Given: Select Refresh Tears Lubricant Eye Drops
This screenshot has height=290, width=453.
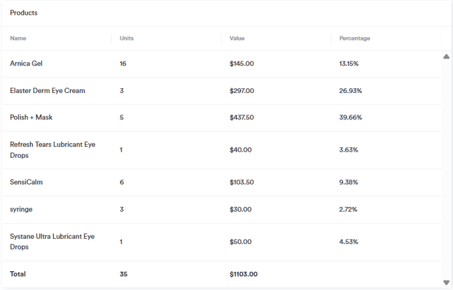Looking at the screenshot, I should coord(53,150).
